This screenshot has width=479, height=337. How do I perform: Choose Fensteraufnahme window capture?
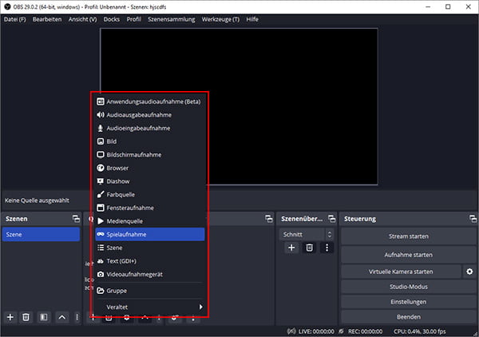(x=150, y=208)
